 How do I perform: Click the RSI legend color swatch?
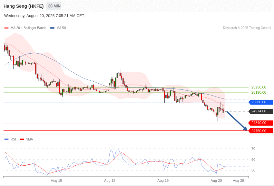pyautogui.click(x=6, y=139)
